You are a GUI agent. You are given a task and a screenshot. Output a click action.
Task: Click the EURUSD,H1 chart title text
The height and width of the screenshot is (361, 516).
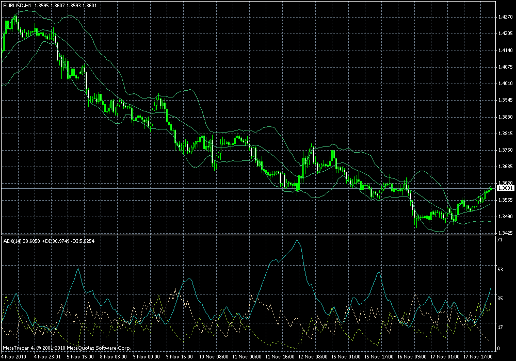[18, 6]
